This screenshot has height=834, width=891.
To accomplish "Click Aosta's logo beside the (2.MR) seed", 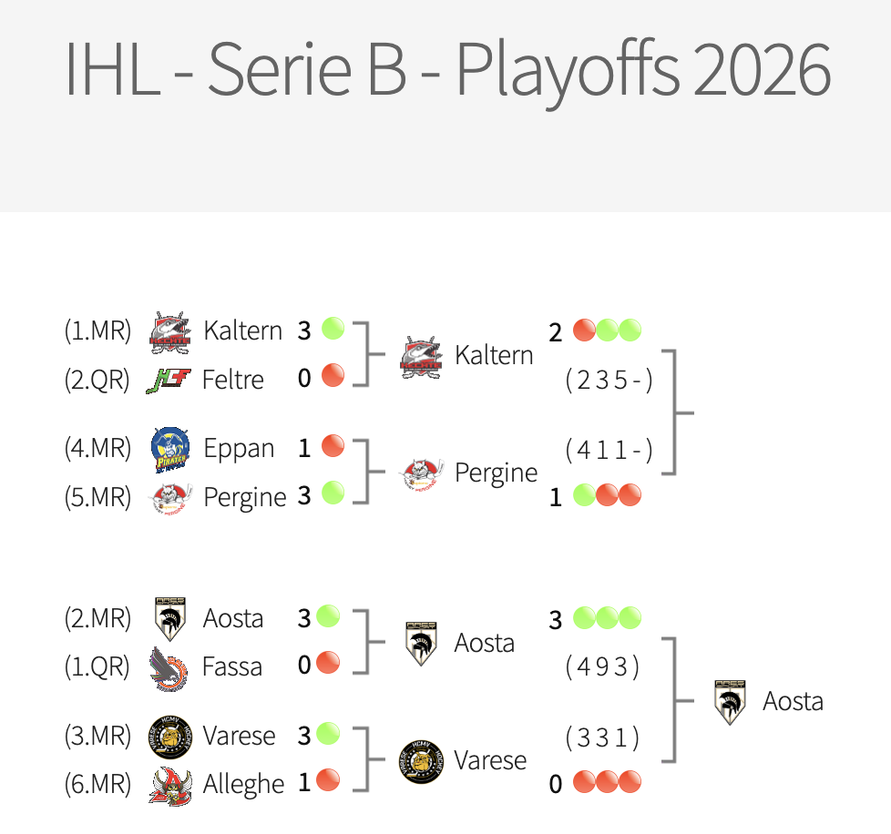I will [x=169, y=618].
